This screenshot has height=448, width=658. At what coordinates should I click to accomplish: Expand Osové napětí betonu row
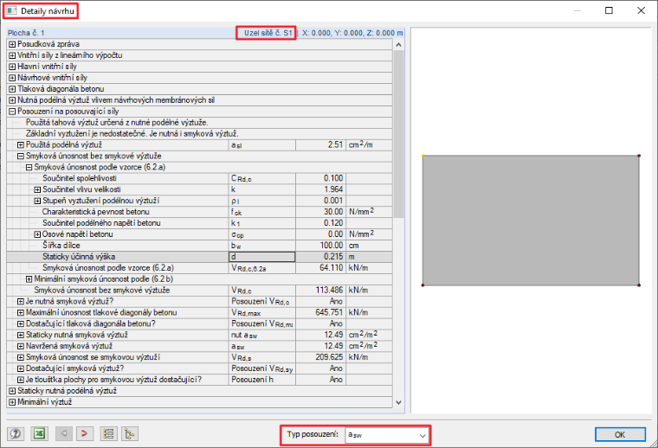[37, 234]
